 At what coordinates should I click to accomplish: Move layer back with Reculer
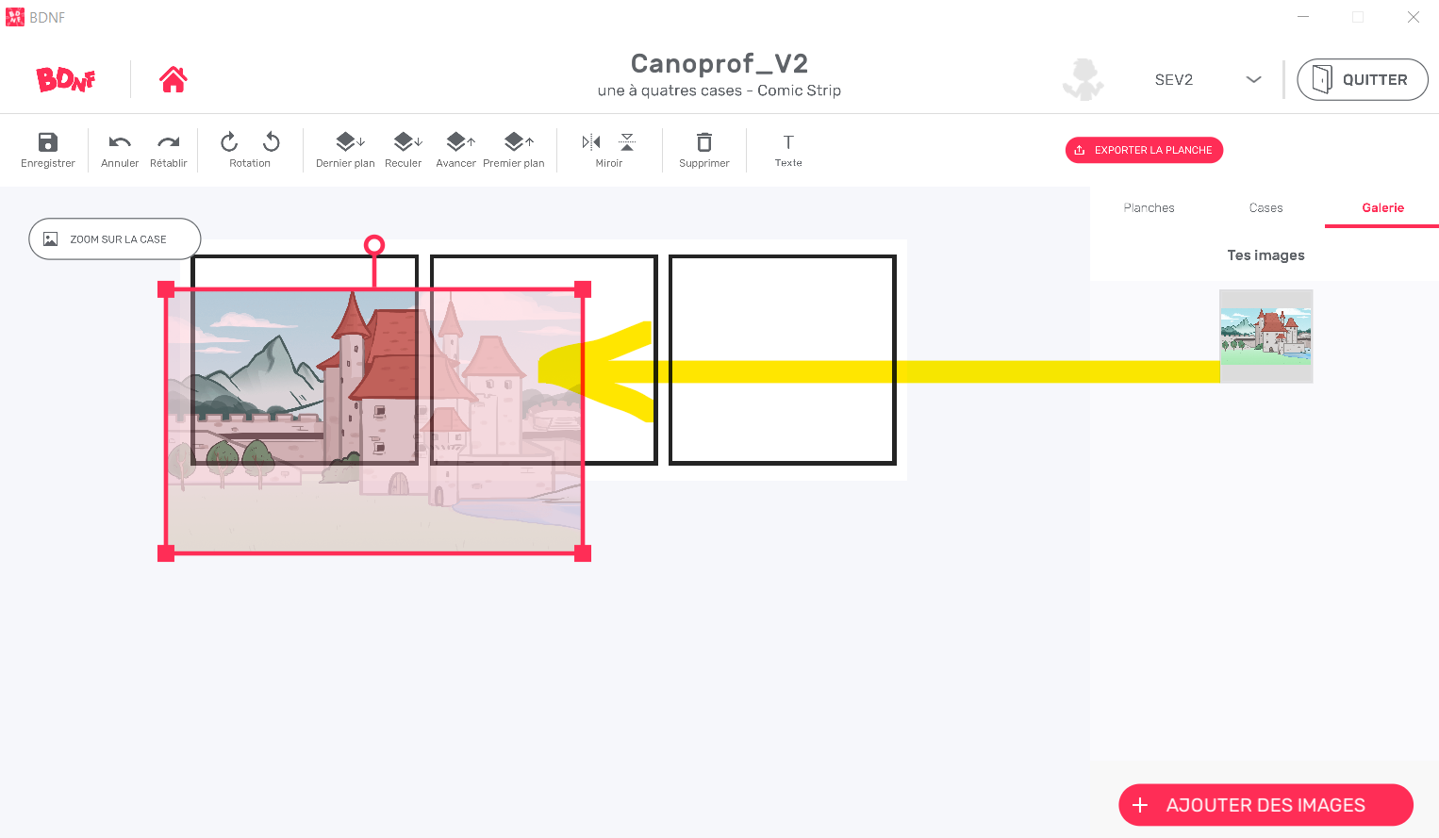(x=408, y=142)
